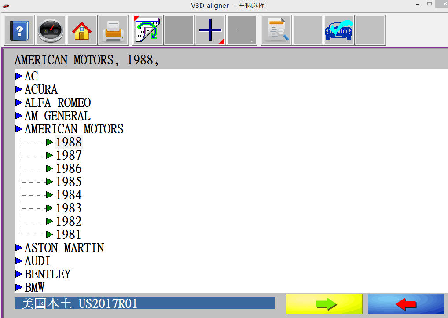Select ASTON MARTIN in vehicle list
448x318 pixels.
(64, 248)
